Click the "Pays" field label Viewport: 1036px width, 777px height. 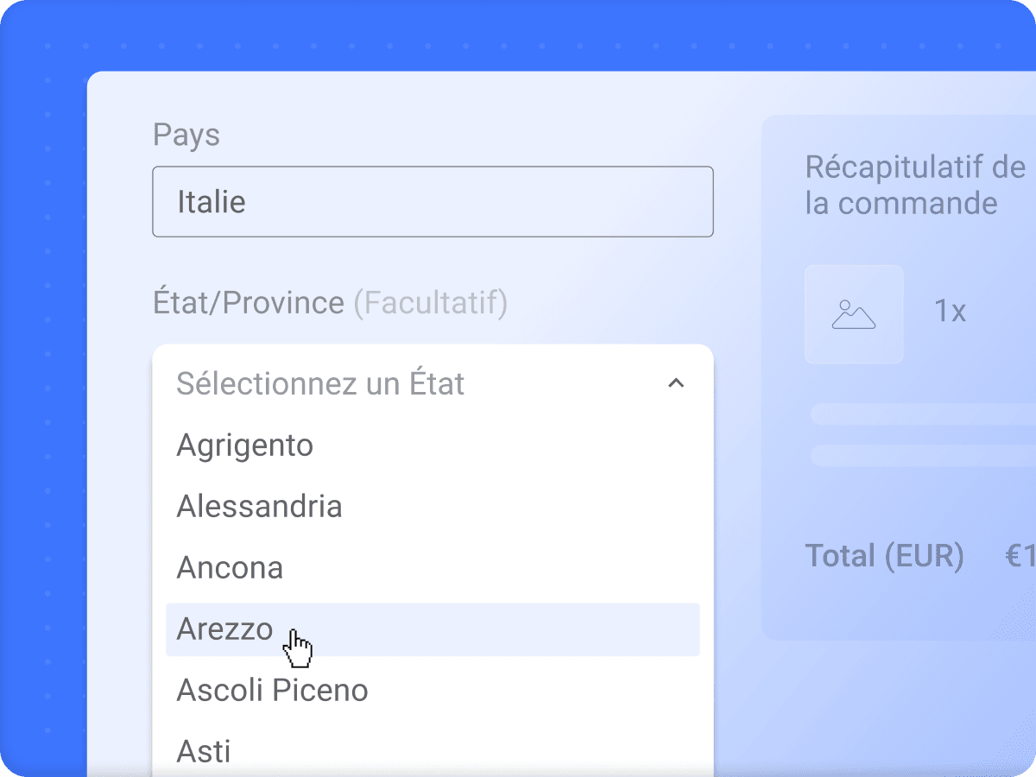pyautogui.click(x=186, y=135)
